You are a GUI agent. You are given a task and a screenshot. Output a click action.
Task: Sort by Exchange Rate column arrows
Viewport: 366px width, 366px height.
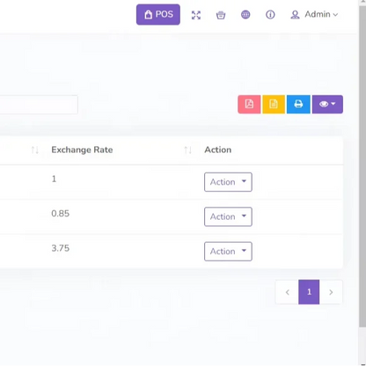pyautogui.click(x=188, y=150)
